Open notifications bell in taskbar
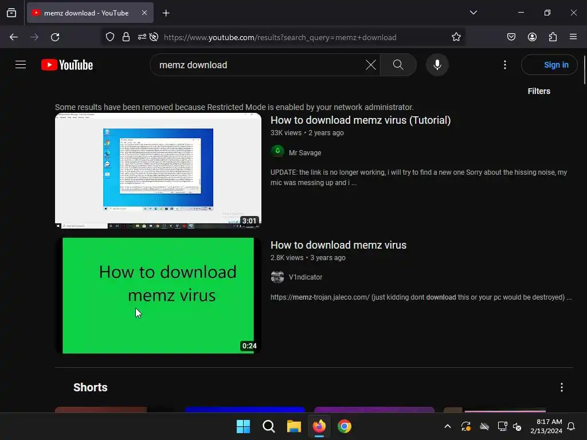 [x=571, y=426]
